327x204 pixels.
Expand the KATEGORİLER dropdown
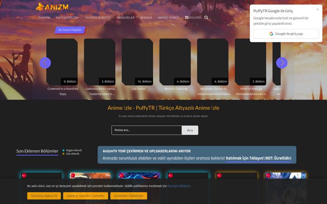click(67, 18)
